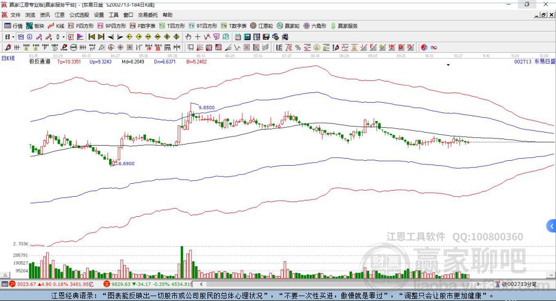Viewport: 556px width, 301px height.
Task: Open the 资讯 menu
Action: pos(45,15)
